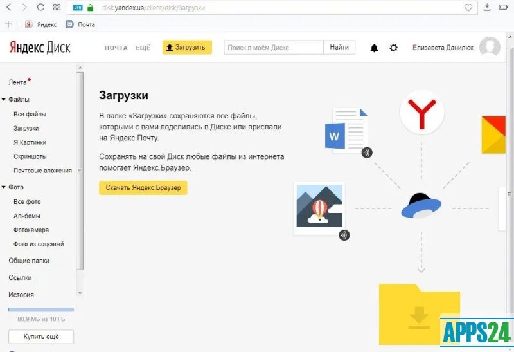Open Лента in the sidebar
The width and height of the screenshot is (514, 352).
[x=18, y=82]
